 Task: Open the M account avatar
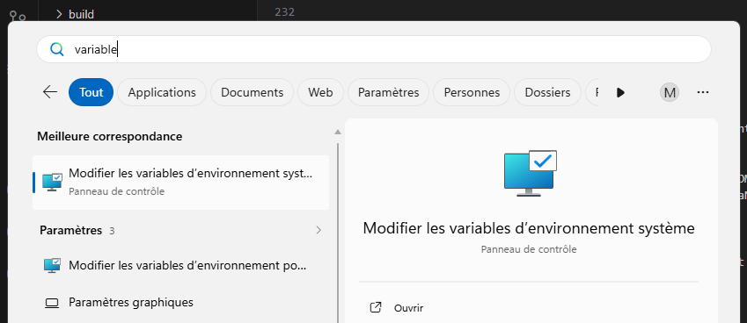[670, 93]
